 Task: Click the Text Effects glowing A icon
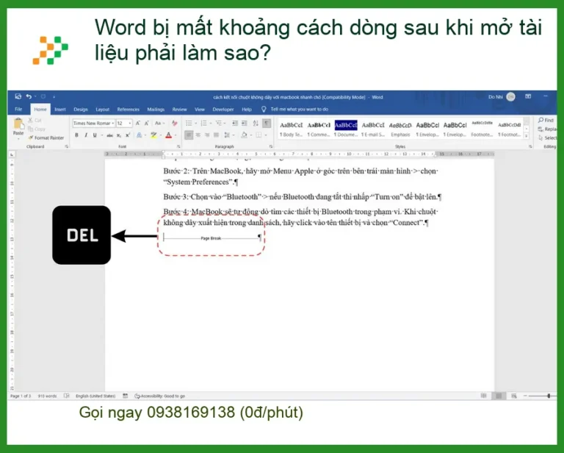(x=139, y=135)
